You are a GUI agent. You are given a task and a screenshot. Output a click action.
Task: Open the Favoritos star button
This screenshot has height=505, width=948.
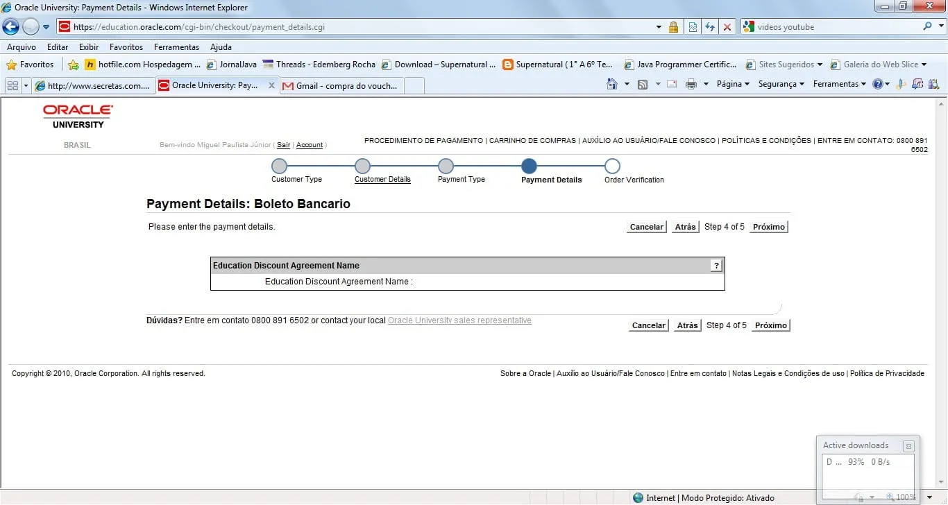click(30, 65)
